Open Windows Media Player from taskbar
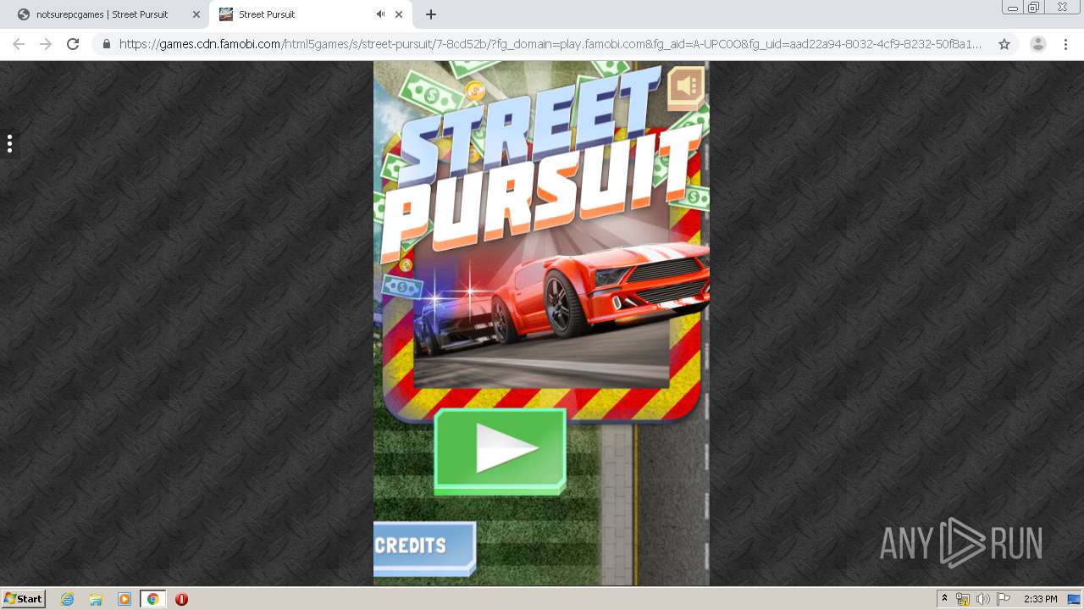This screenshot has width=1084, height=610. 124,599
